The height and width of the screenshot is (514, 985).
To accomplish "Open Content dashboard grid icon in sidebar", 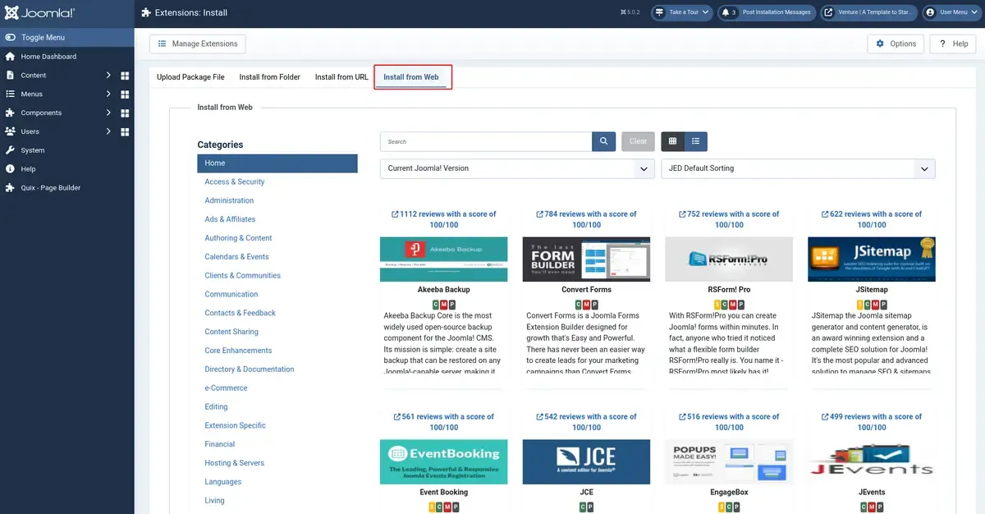I will tap(125, 76).
